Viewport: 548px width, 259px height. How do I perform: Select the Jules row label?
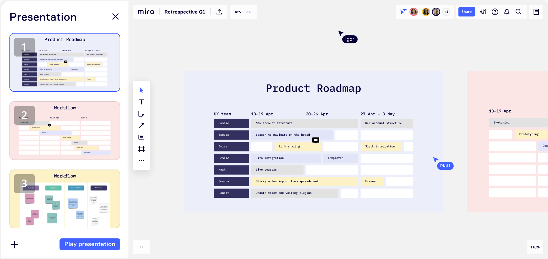(x=231, y=147)
